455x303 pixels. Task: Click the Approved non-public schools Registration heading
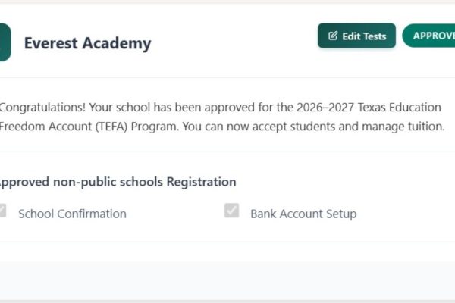click(117, 182)
